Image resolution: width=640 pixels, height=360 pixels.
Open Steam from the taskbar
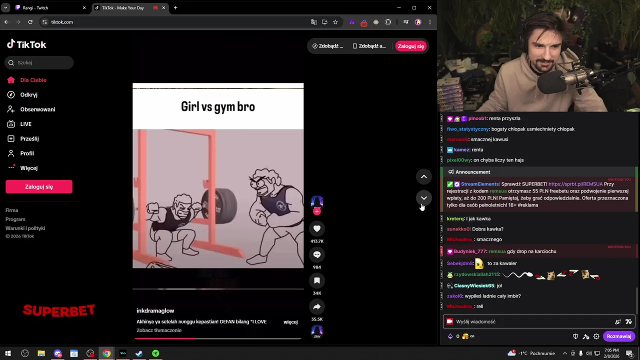coord(139,353)
